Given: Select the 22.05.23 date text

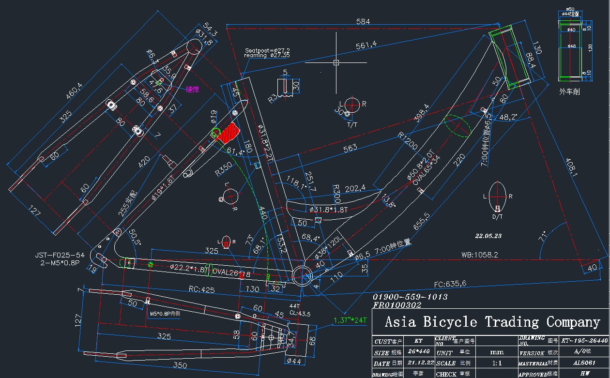Looking at the screenshot, I should 489,236.
